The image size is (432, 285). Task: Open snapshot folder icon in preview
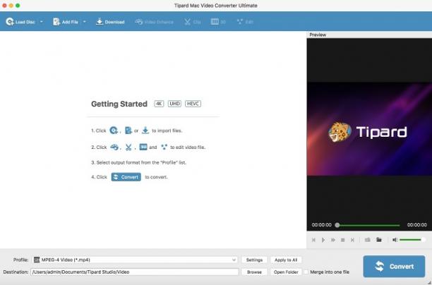[x=379, y=240]
